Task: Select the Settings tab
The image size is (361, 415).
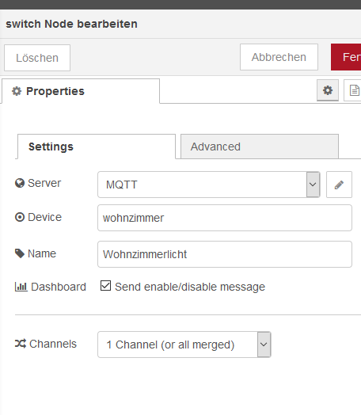Action: click(97, 147)
